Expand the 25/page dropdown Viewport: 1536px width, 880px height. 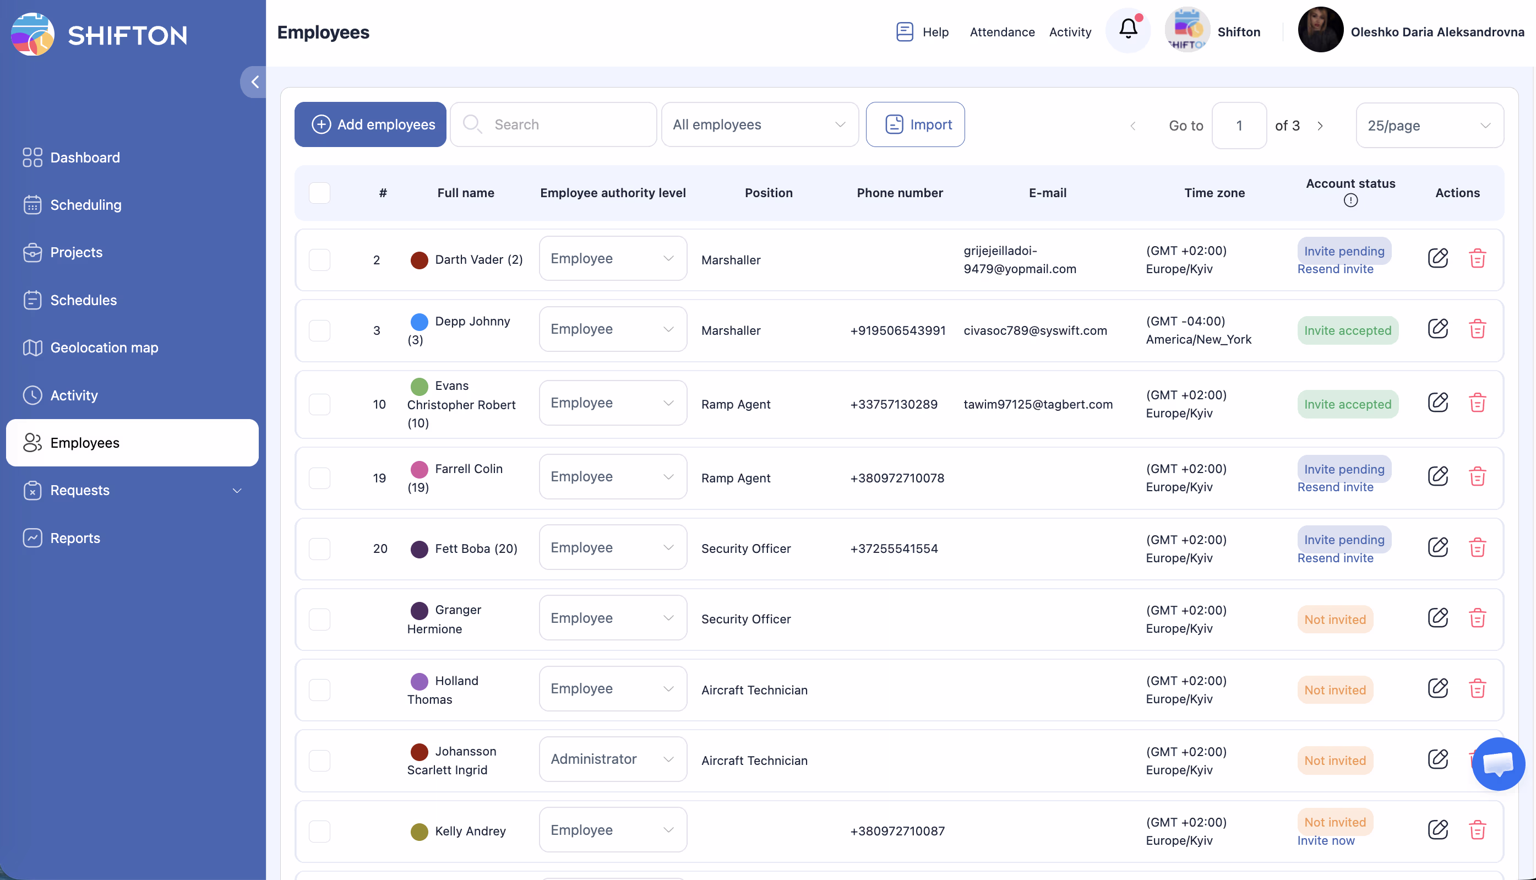click(x=1429, y=126)
